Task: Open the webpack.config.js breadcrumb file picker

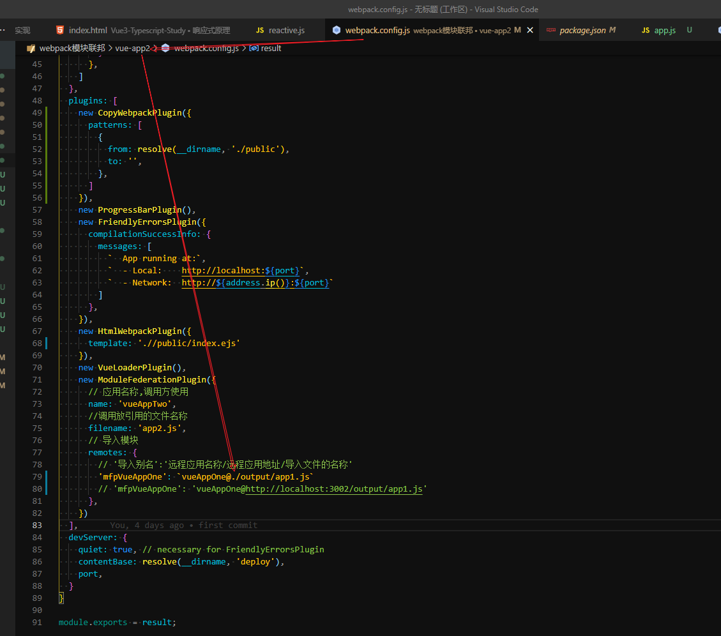Action: click(x=206, y=49)
